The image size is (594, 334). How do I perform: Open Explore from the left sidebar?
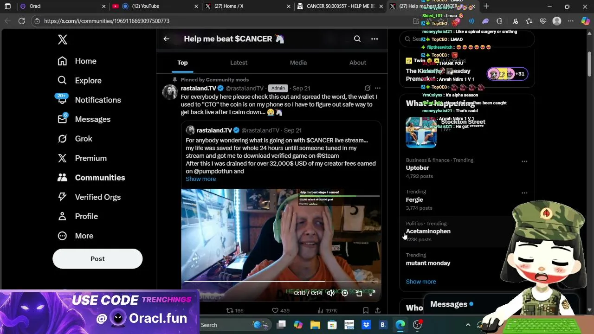pyautogui.click(x=79, y=81)
